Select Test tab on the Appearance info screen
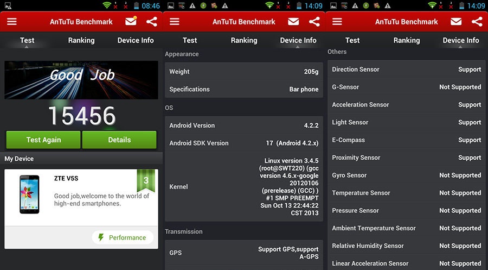The width and height of the screenshot is (488, 270). pos(190,40)
